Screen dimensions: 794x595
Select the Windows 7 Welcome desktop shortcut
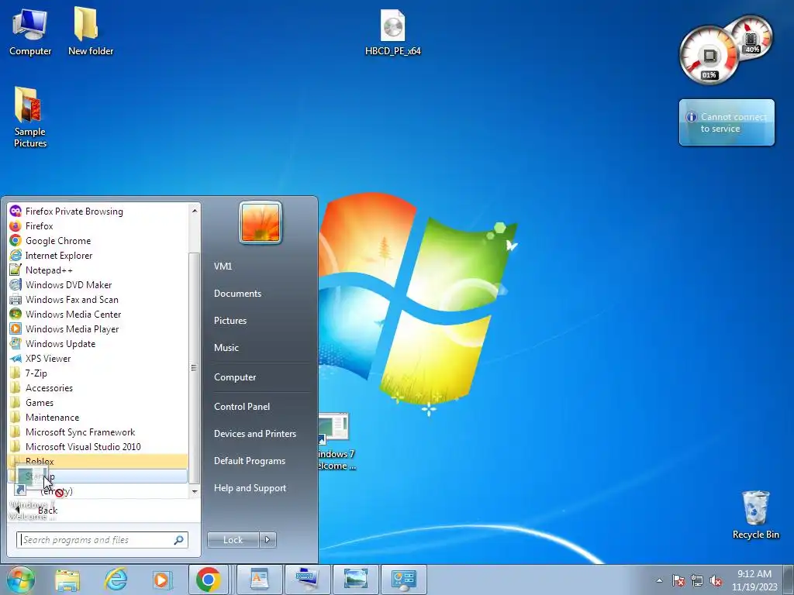point(336,442)
